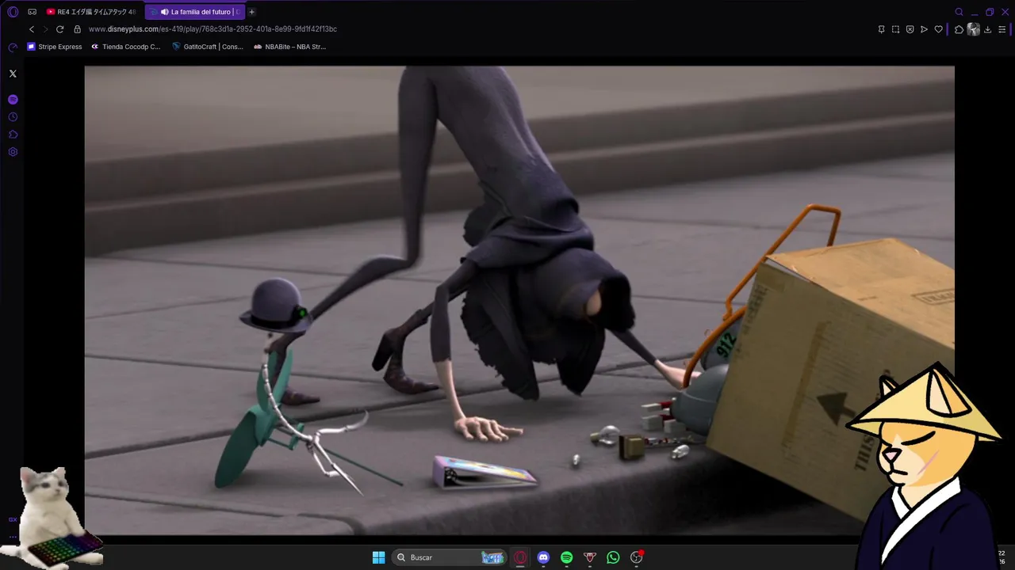View site security lock info

coord(77,29)
